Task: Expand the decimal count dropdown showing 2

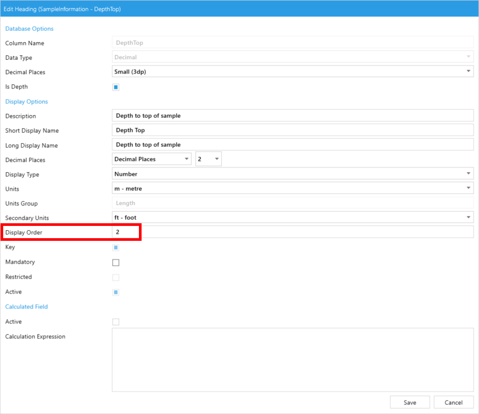Action: click(208, 159)
